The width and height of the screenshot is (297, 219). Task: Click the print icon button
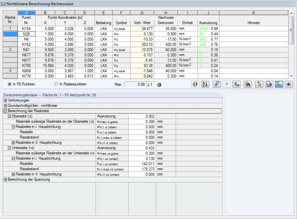point(269,84)
